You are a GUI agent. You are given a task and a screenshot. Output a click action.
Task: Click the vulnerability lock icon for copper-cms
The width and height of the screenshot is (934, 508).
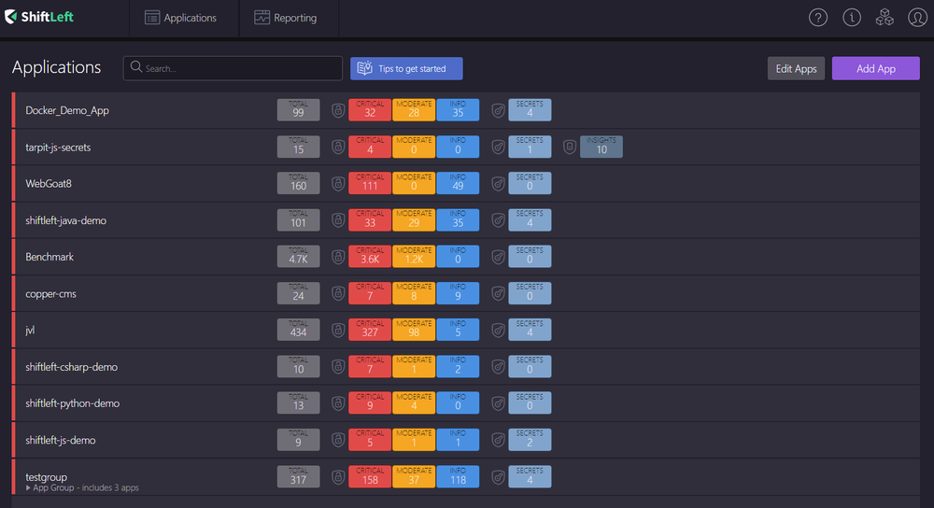(x=338, y=293)
